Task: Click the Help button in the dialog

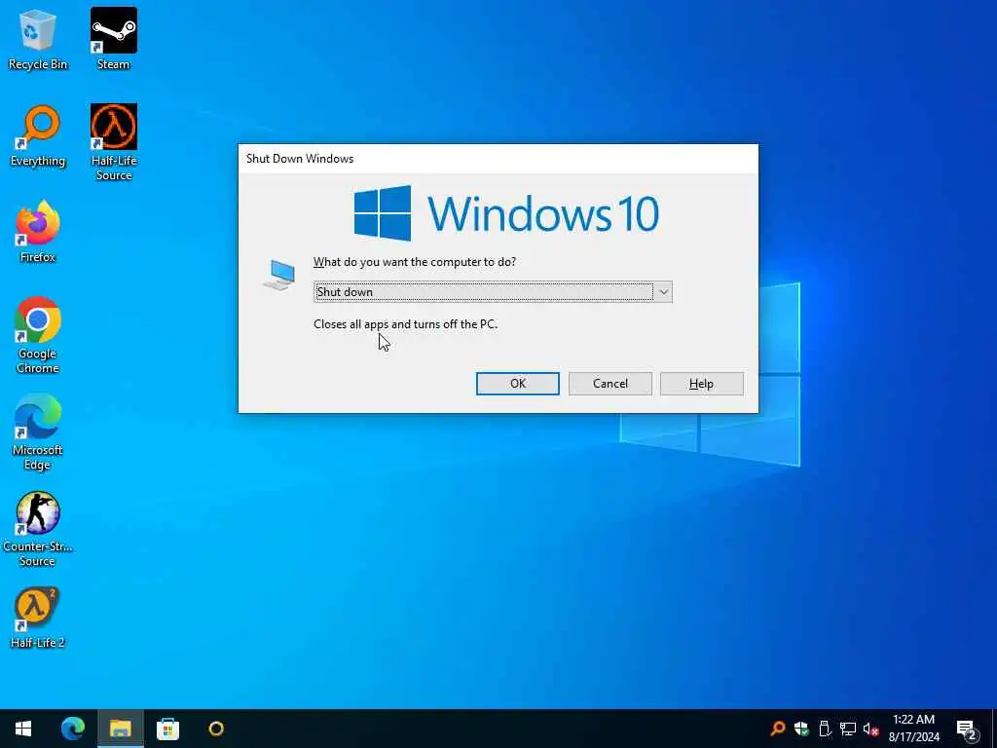Action: click(x=701, y=384)
